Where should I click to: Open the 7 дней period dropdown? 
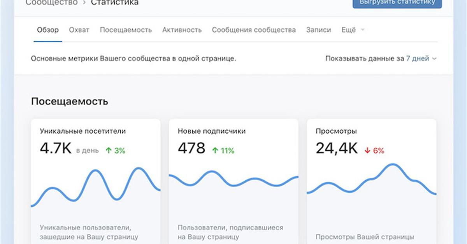coord(421,59)
